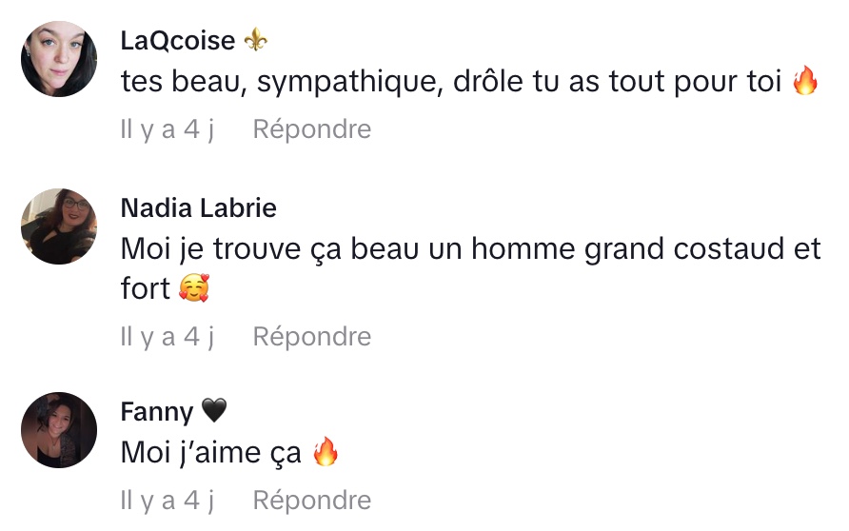Click Nadia Labrie's avatar photo
Image resolution: width=849 pixels, height=531 pixels.
click(59, 226)
